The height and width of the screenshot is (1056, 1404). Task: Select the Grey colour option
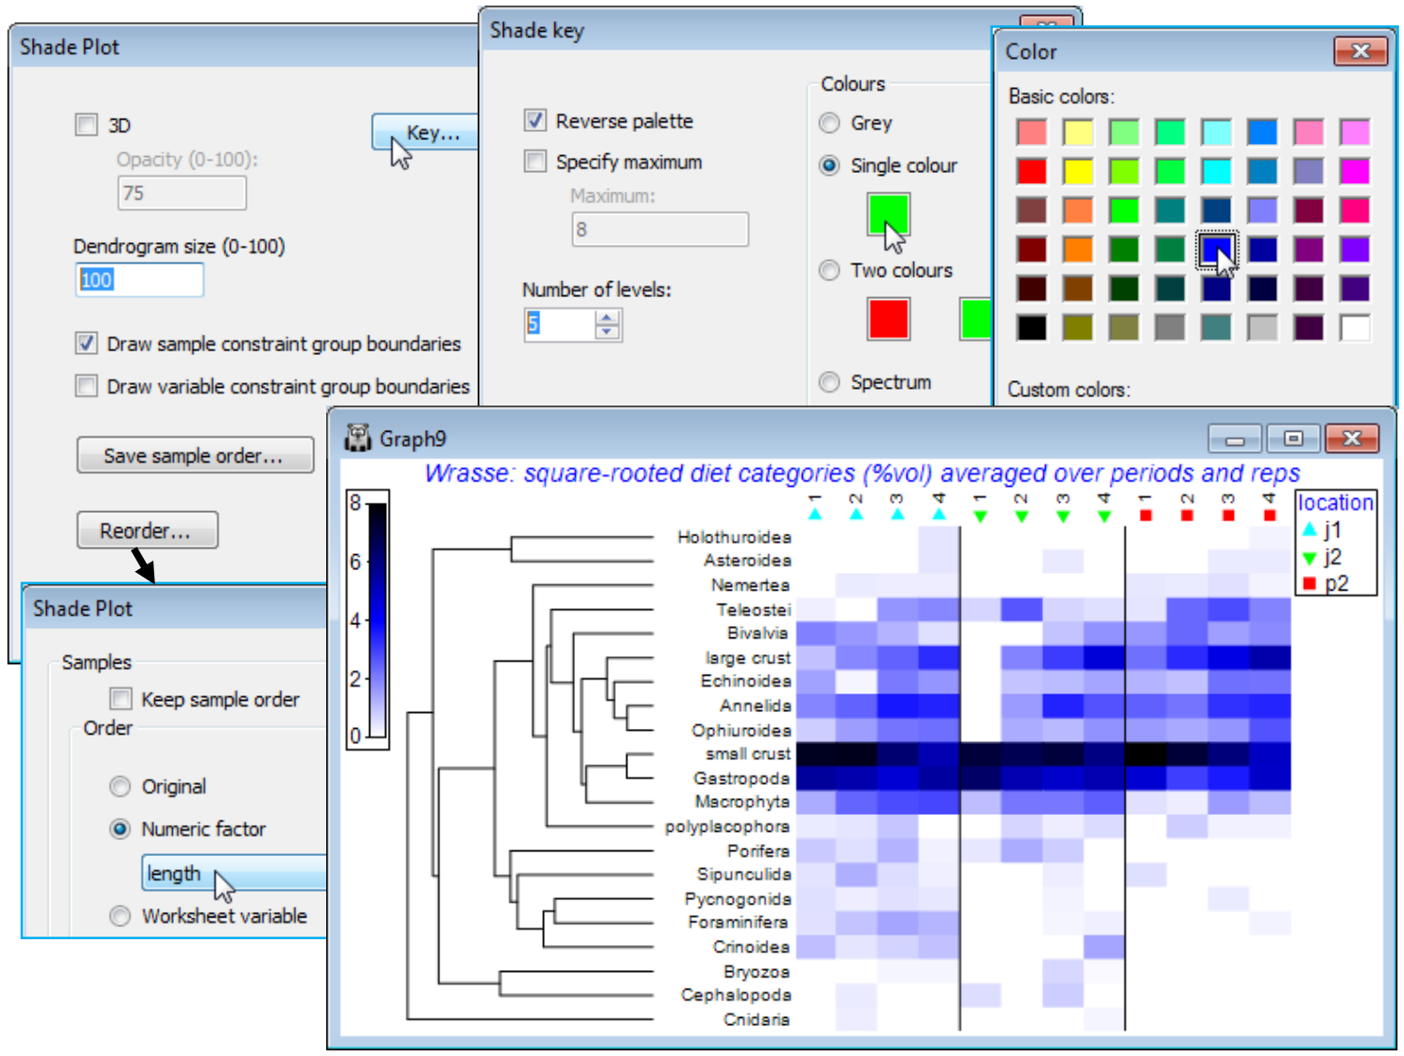coord(829,122)
